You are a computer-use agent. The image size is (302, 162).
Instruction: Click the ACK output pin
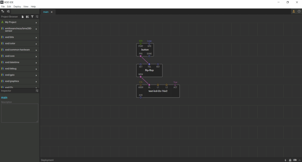pos(141,97)
